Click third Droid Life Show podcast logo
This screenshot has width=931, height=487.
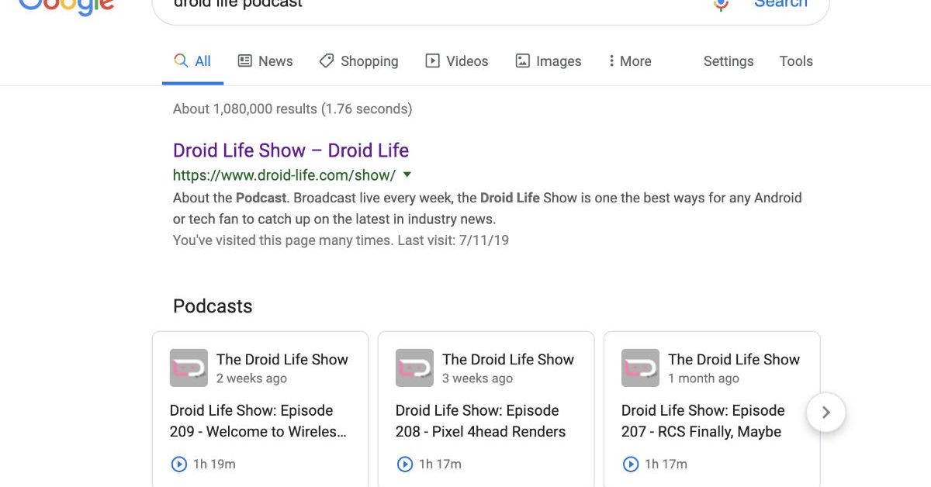click(x=640, y=368)
